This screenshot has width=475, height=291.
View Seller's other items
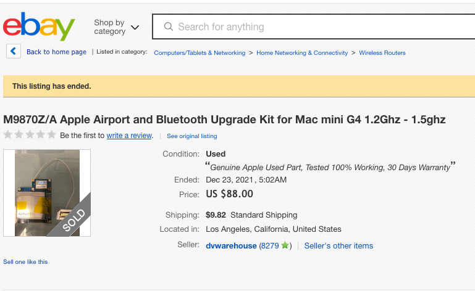click(x=338, y=245)
